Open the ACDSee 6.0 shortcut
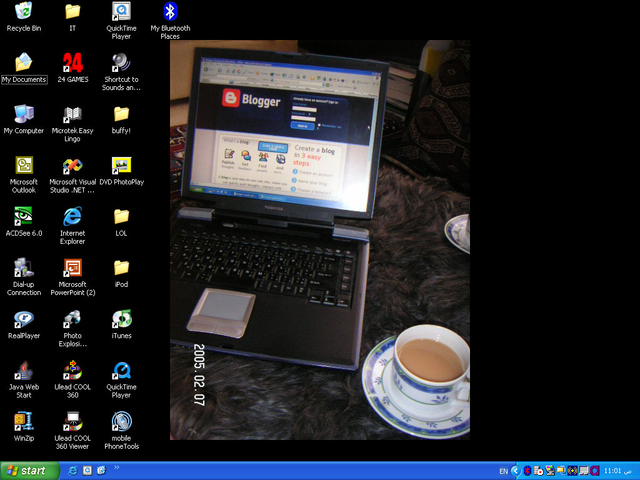Viewport: 640px width, 480px height. pos(24,222)
